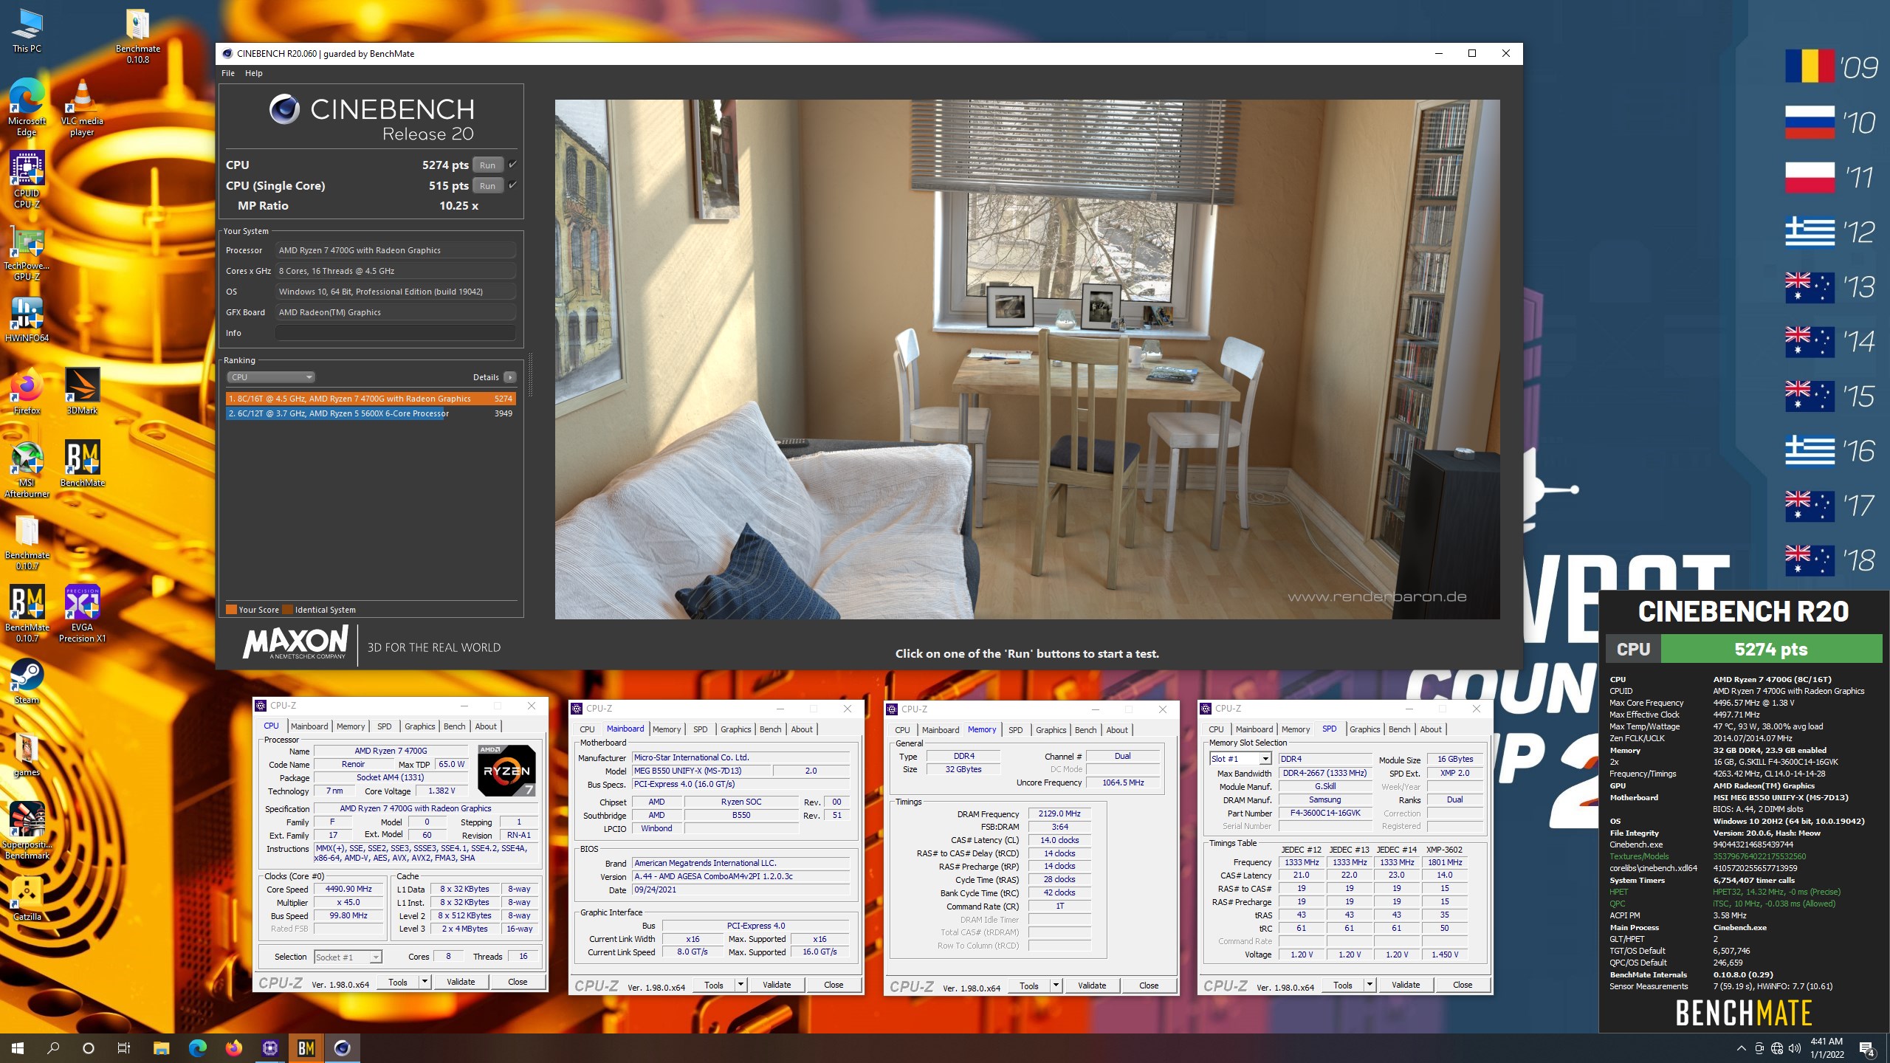Image resolution: width=1890 pixels, height=1063 pixels.
Task: Open BenchMate desktop shortcut
Action: tap(82, 465)
